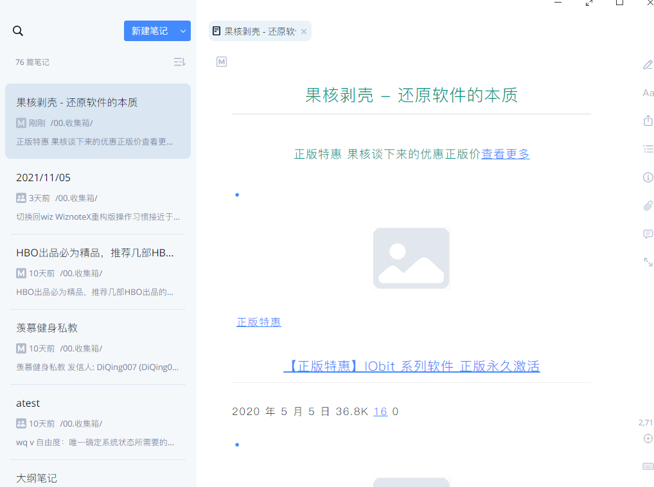
Task: Share or export the current note
Action: pyautogui.click(x=648, y=120)
